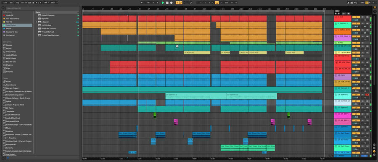Select the tempo field showing 127.00
The image size is (378, 162).
[x=24, y=3]
